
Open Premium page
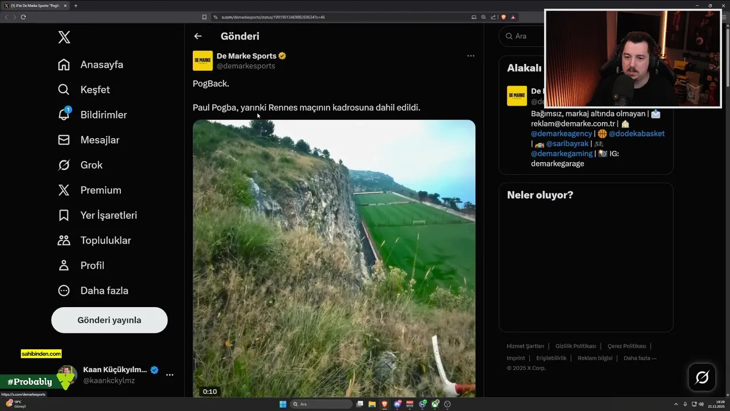pyautogui.click(x=90, y=190)
